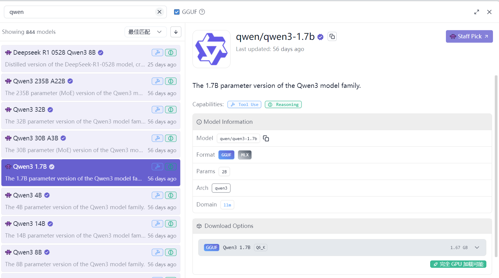Select the Qwen3 32B model
Screen dimensions: 499x278
coord(91,116)
